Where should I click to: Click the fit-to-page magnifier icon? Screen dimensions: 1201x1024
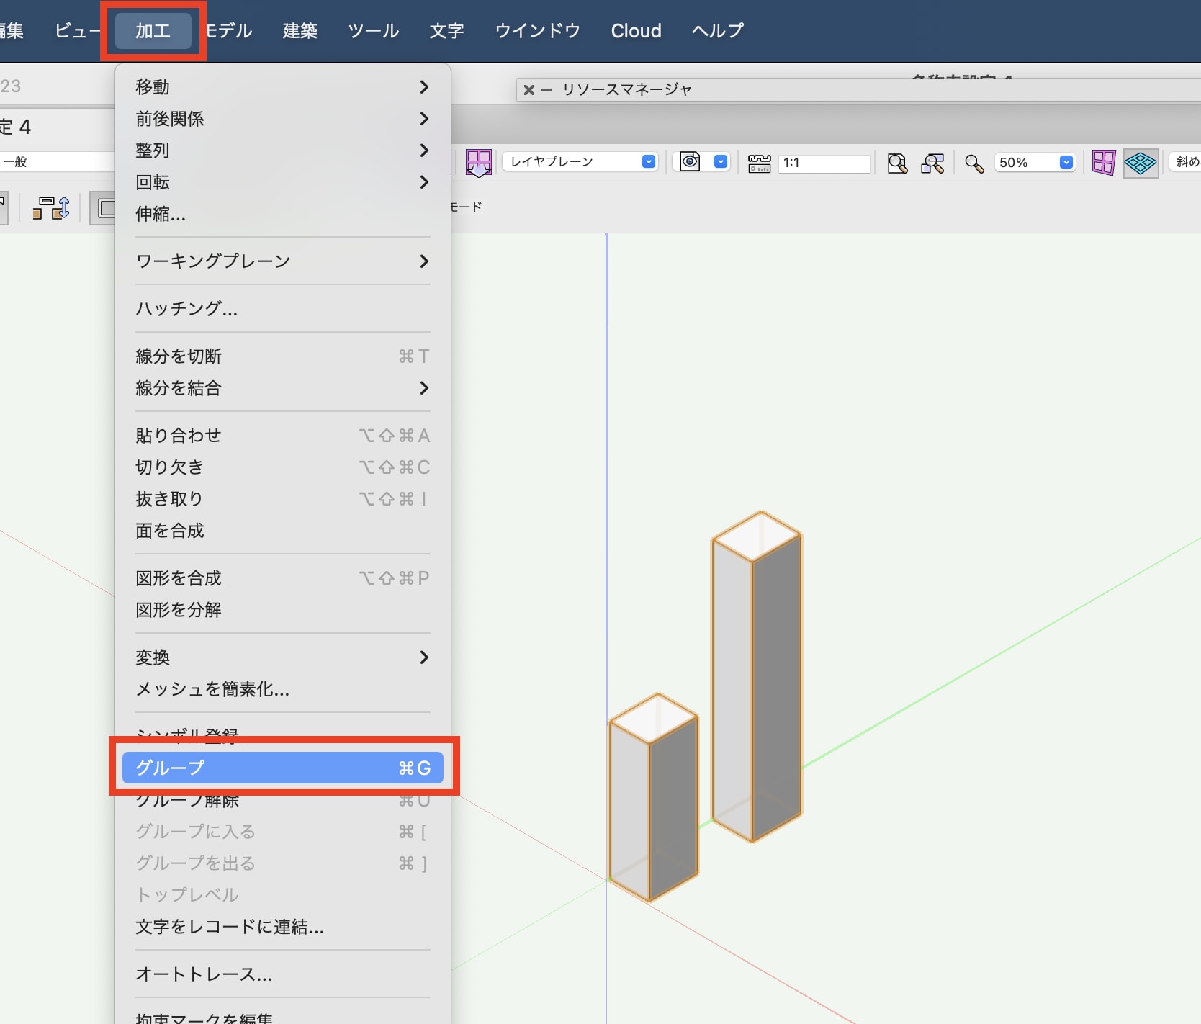[897, 163]
